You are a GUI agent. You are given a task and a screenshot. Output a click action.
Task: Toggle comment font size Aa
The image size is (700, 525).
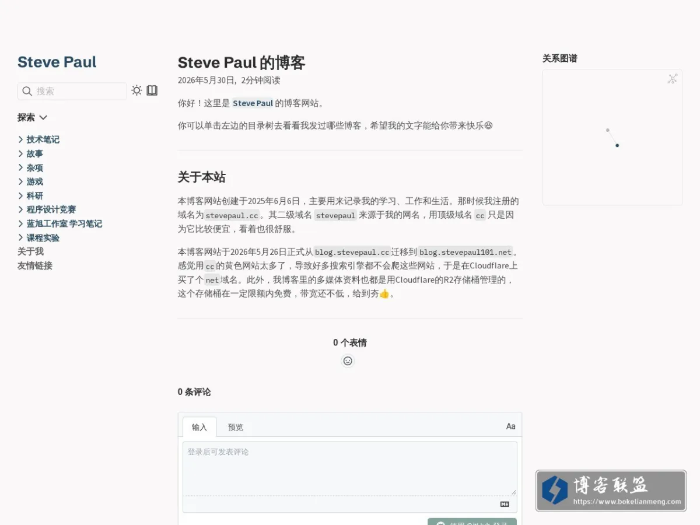click(x=510, y=426)
